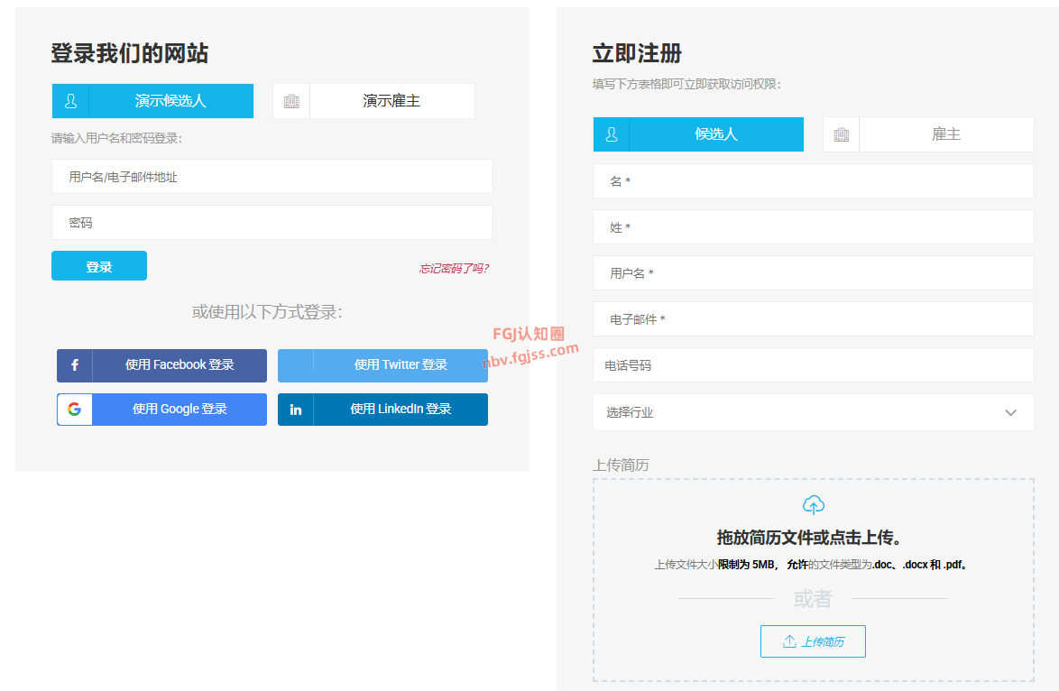Click the person icon on 演示候选人 tab
Image resolution: width=1059 pixels, height=691 pixels.
tap(70, 100)
